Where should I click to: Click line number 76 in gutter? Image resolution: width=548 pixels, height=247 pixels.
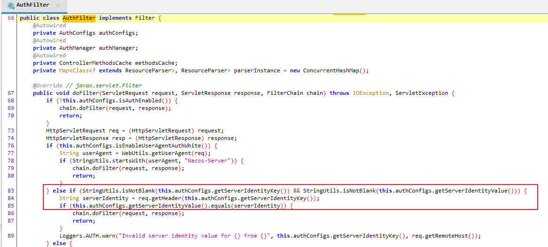click(x=10, y=146)
